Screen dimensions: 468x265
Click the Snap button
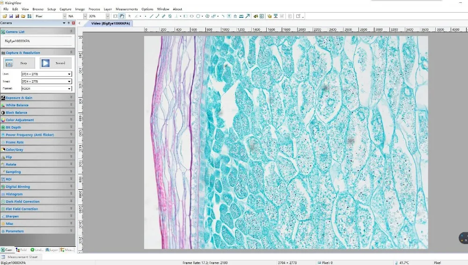point(19,63)
